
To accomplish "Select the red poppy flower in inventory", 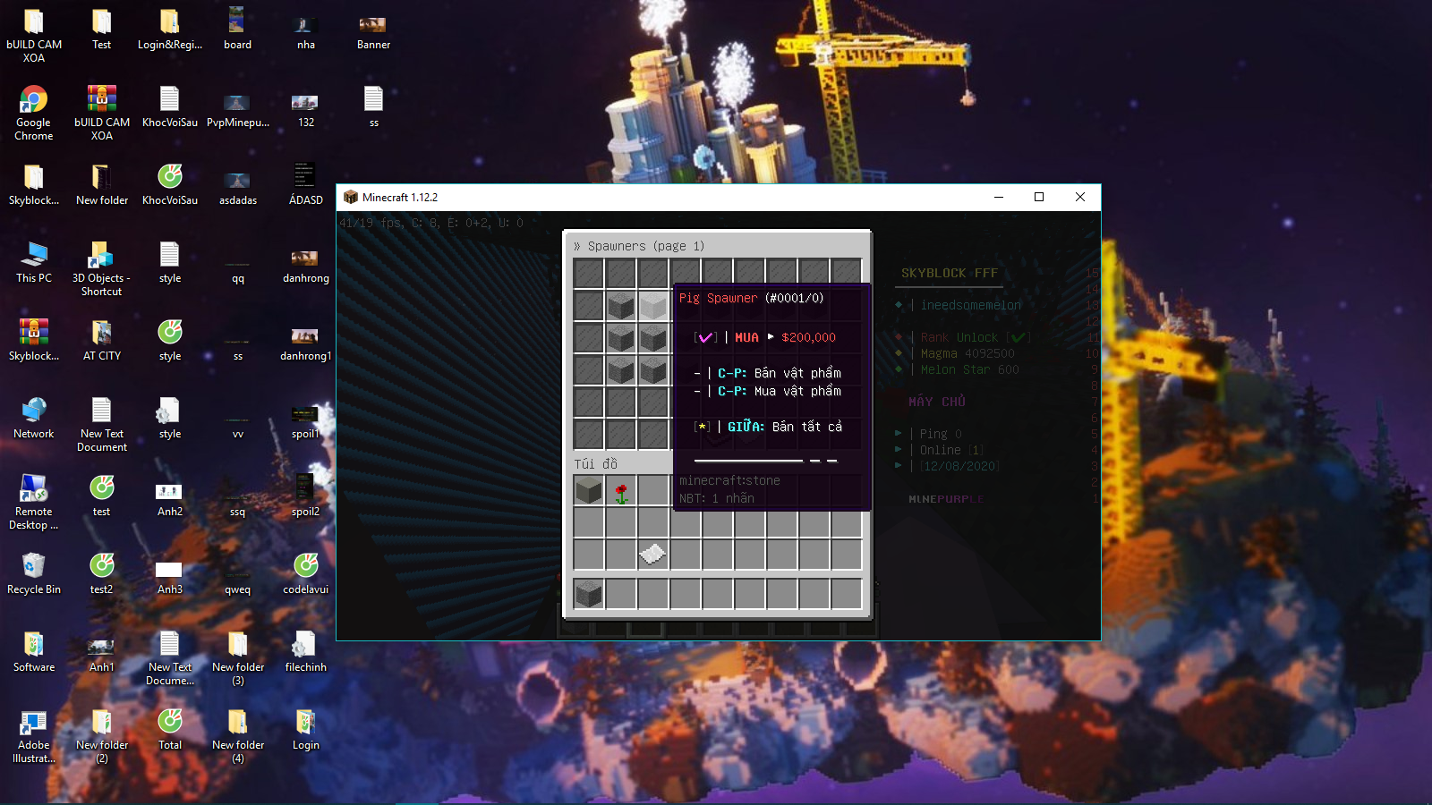I will 620,490.
